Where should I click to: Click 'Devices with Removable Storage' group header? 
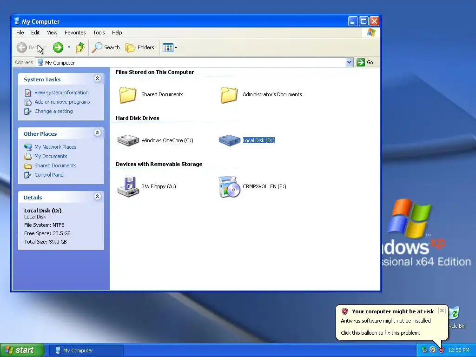[159, 164]
